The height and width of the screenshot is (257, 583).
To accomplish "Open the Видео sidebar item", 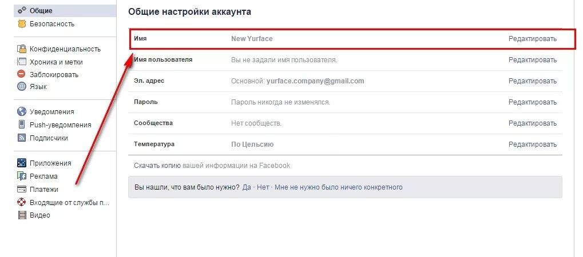I will (40, 215).
